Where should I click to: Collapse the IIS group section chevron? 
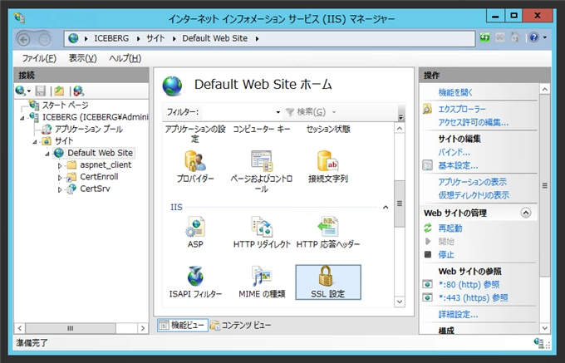click(386, 208)
